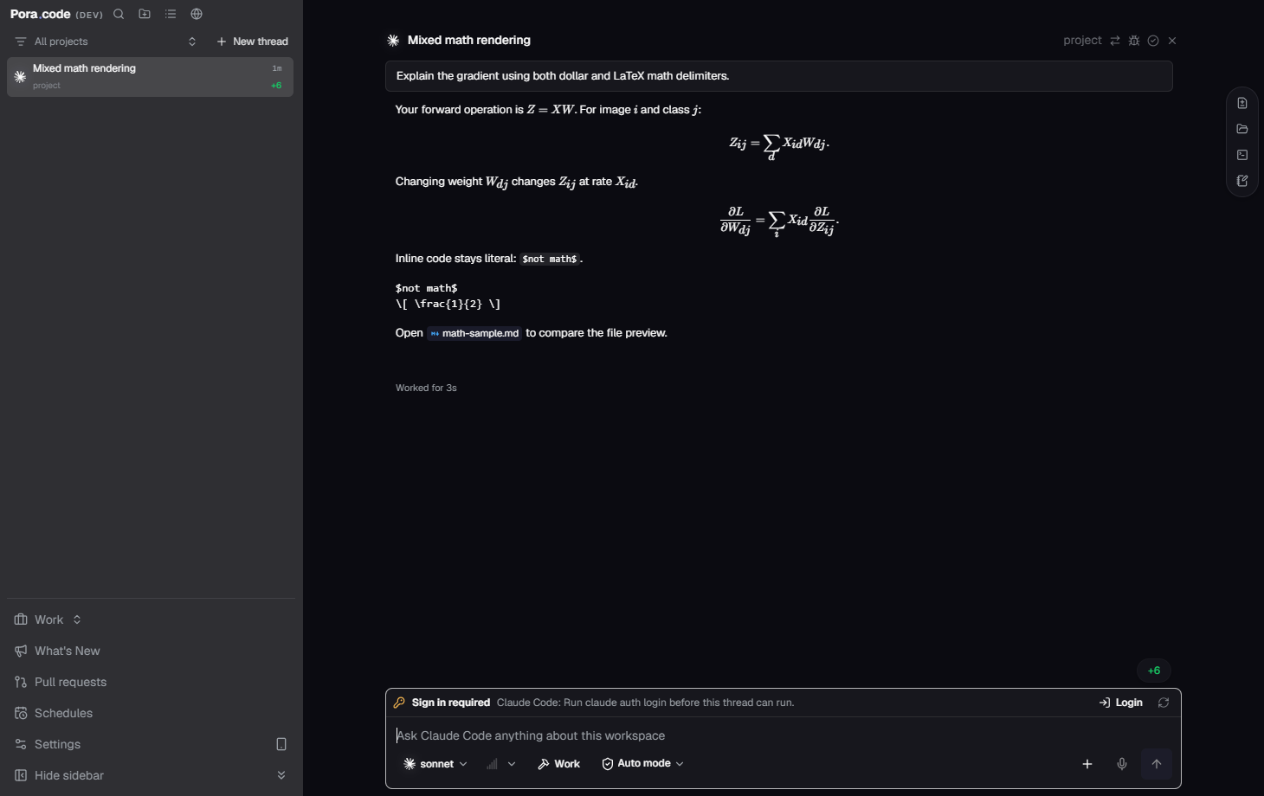The width and height of the screenshot is (1264, 796).
Task: Open search from the top sidebar icon
Action: pos(119,14)
